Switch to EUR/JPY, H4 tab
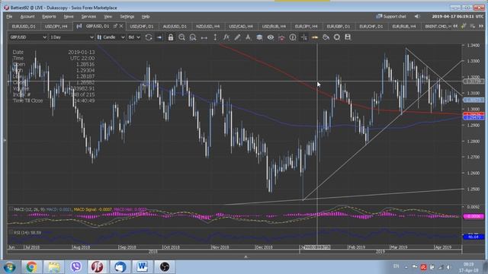 tap(307, 27)
